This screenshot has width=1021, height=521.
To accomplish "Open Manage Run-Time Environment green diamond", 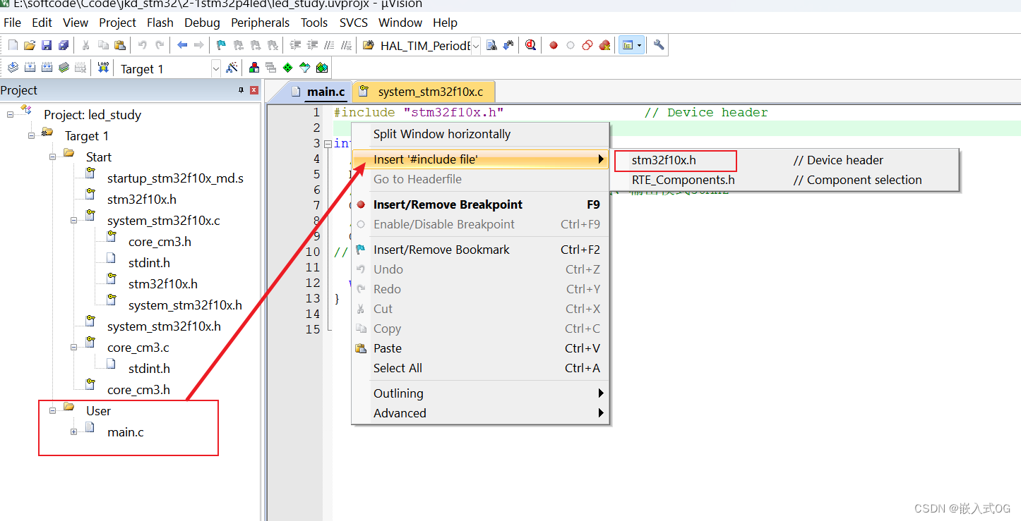I will coord(288,68).
